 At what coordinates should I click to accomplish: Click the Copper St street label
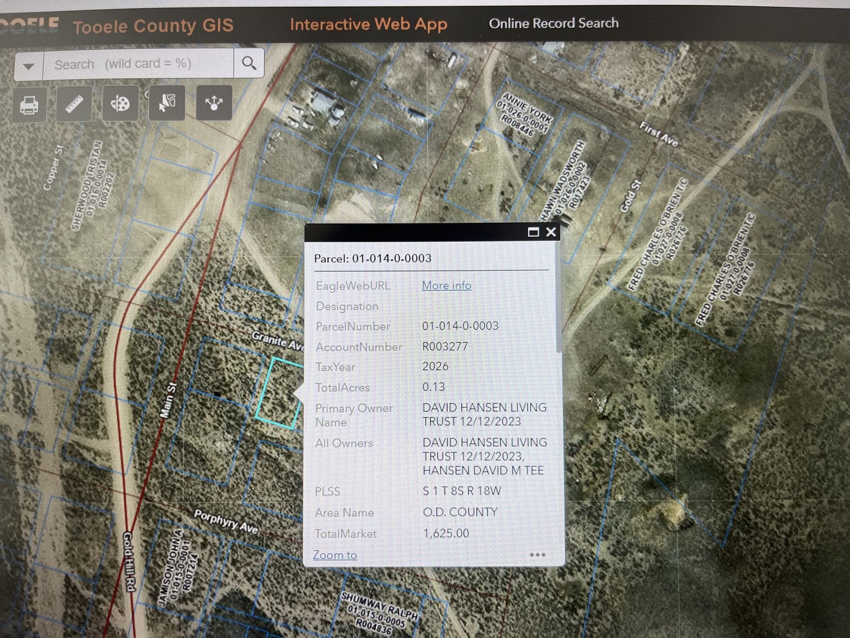tap(53, 168)
